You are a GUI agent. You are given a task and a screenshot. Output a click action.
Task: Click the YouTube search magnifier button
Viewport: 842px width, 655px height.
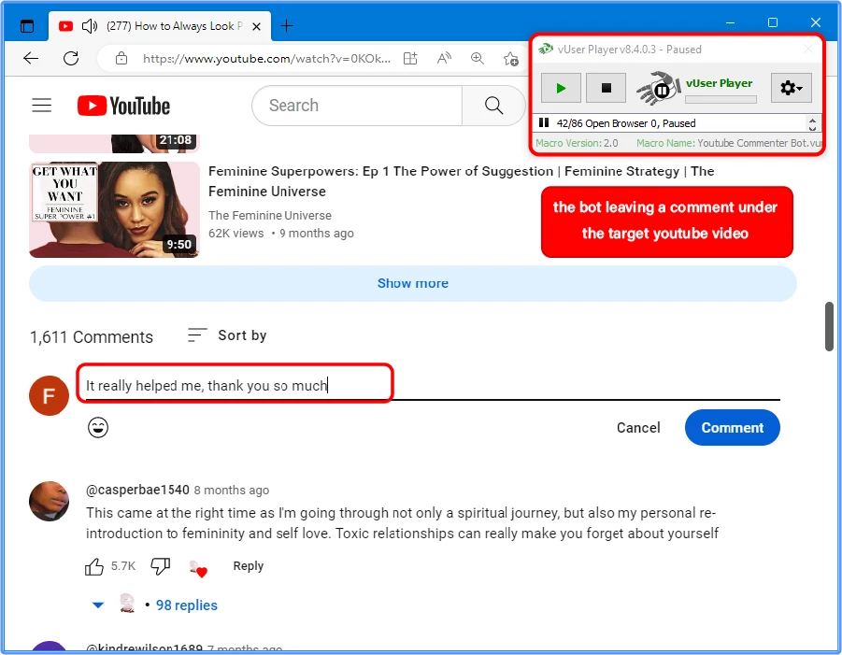pyautogui.click(x=493, y=106)
